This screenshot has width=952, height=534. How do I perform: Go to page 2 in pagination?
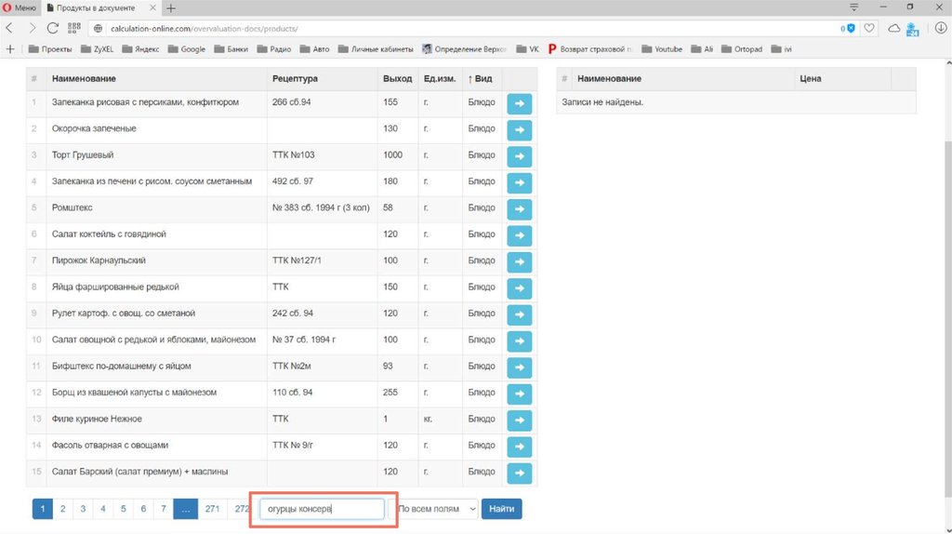pos(62,509)
